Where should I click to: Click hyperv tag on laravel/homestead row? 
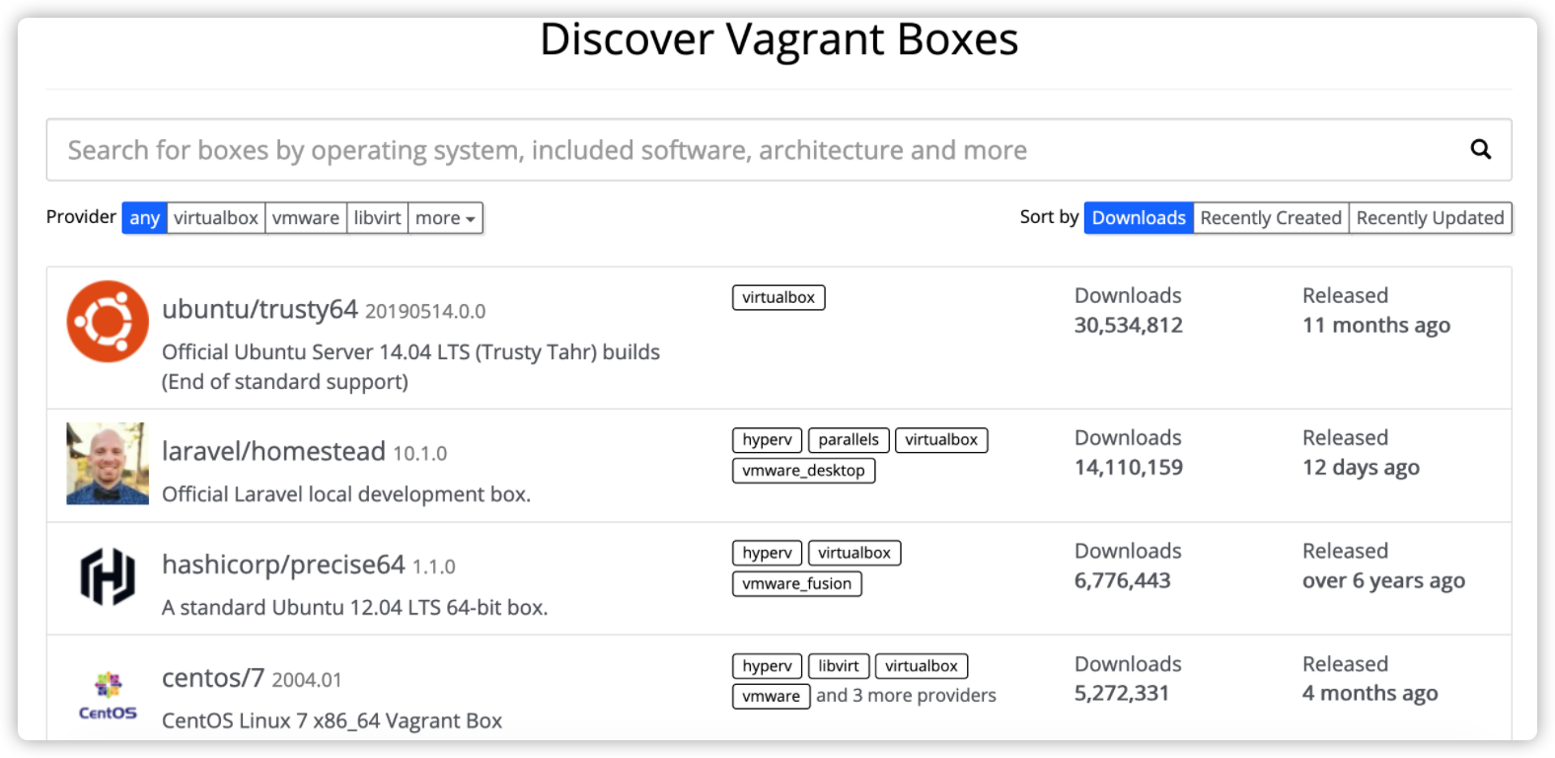click(x=767, y=440)
